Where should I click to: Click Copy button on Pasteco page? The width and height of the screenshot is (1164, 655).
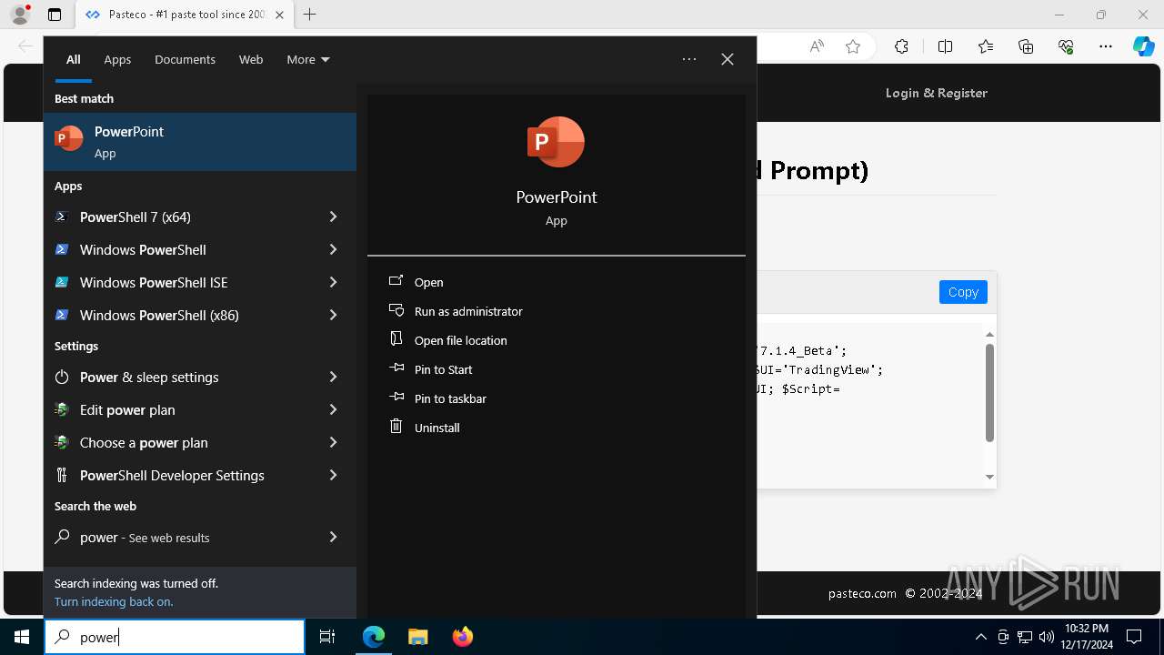[963, 292]
